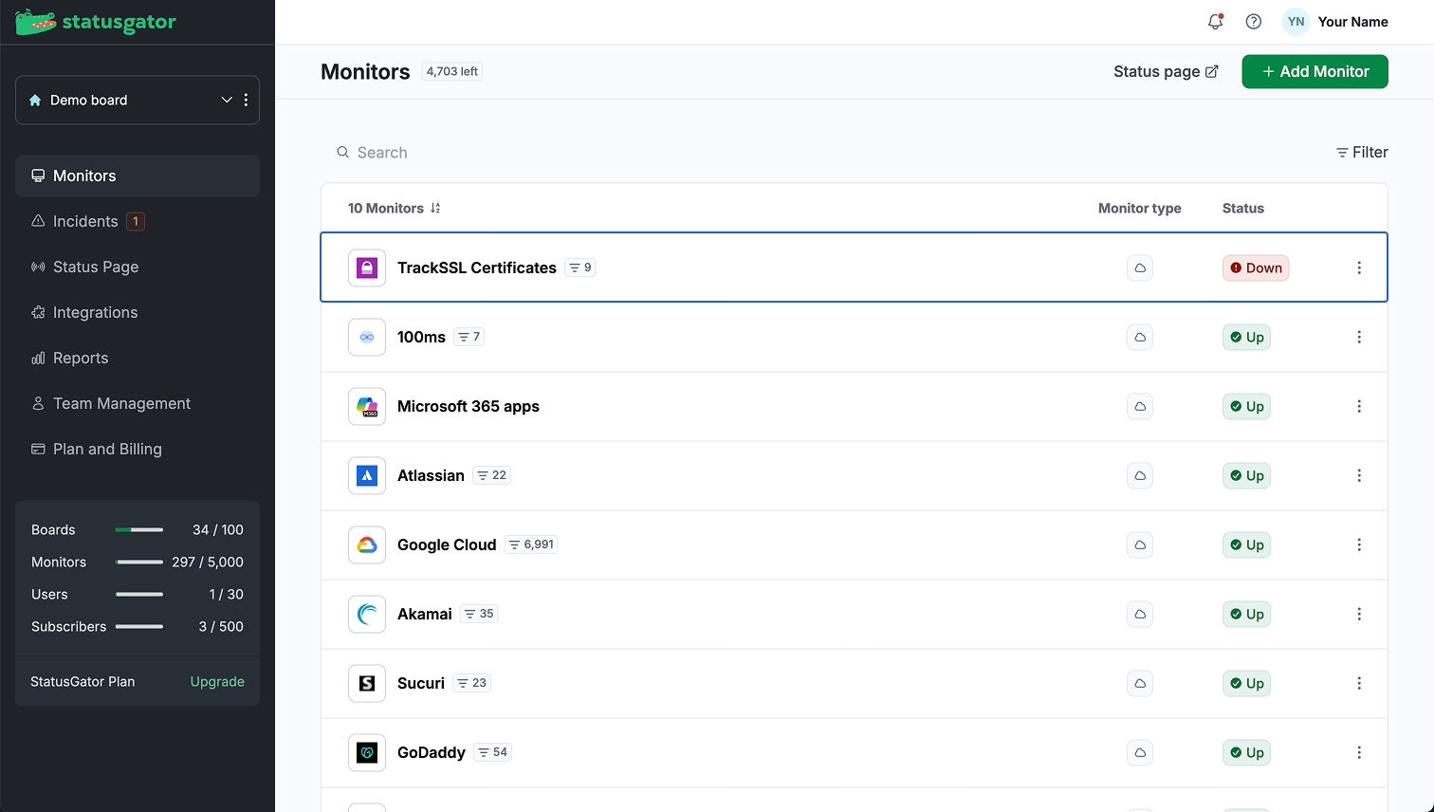Screen dimensions: 1434x812
Task: Click the Your Name account label
Action: pyautogui.click(x=1352, y=22)
